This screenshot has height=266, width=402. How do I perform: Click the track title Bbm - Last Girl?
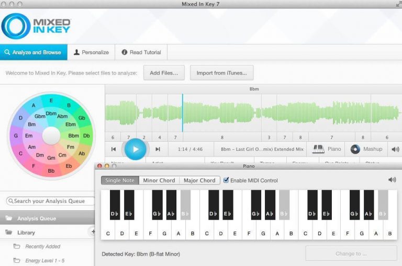coord(262,149)
